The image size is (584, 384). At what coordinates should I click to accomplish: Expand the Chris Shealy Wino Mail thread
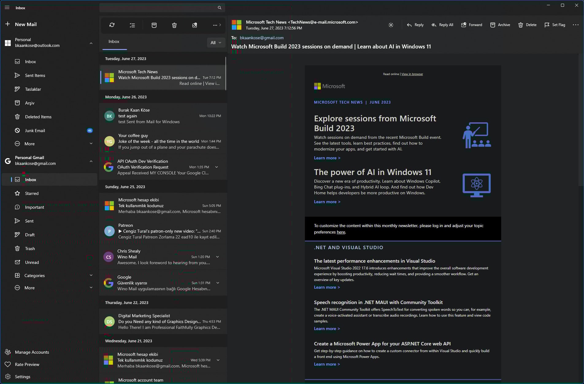(x=217, y=257)
